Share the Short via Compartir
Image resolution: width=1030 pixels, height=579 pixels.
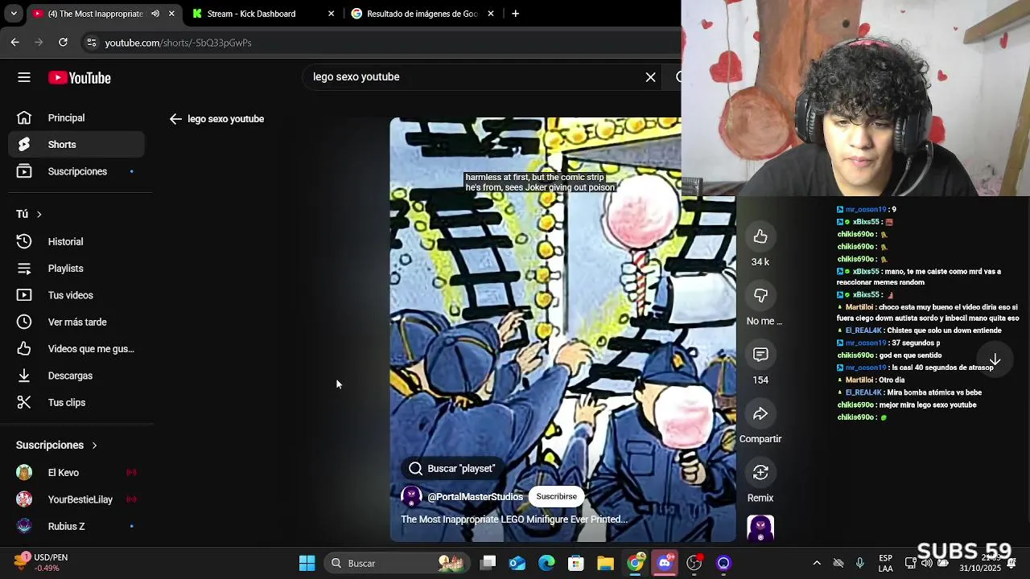pyautogui.click(x=760, y=413)
